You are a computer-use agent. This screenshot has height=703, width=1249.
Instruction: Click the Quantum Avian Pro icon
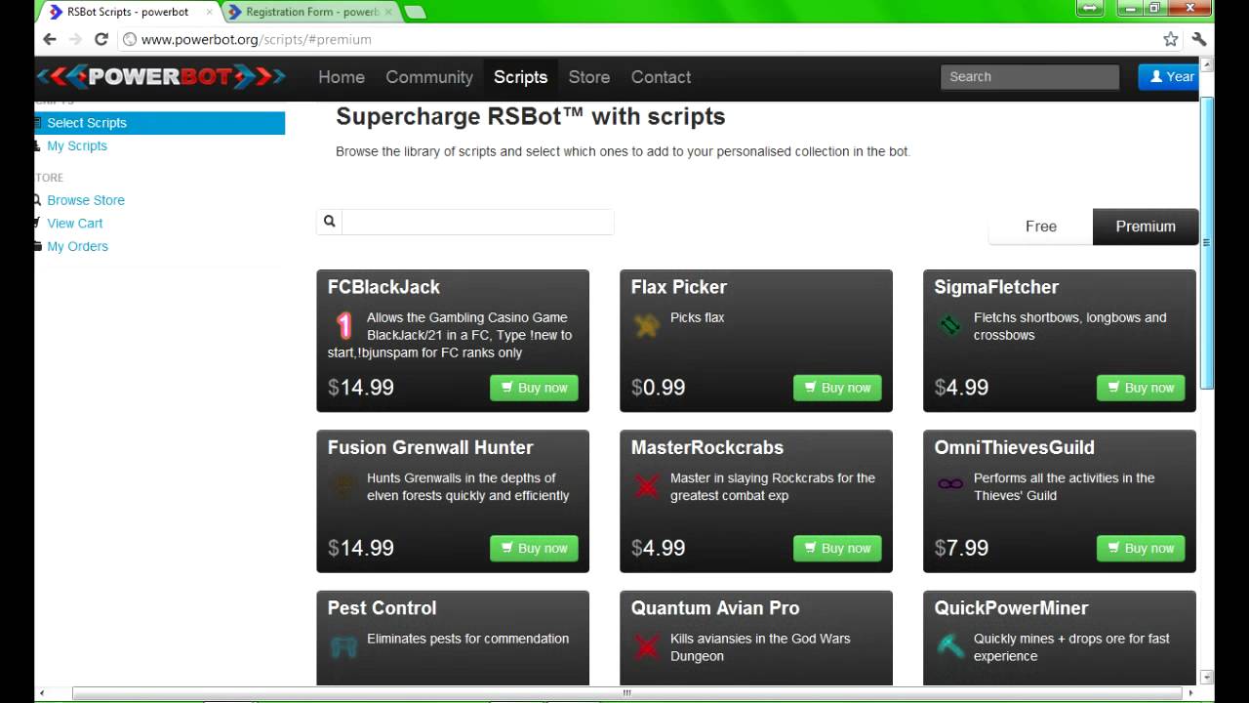click(x=646, y=646)
